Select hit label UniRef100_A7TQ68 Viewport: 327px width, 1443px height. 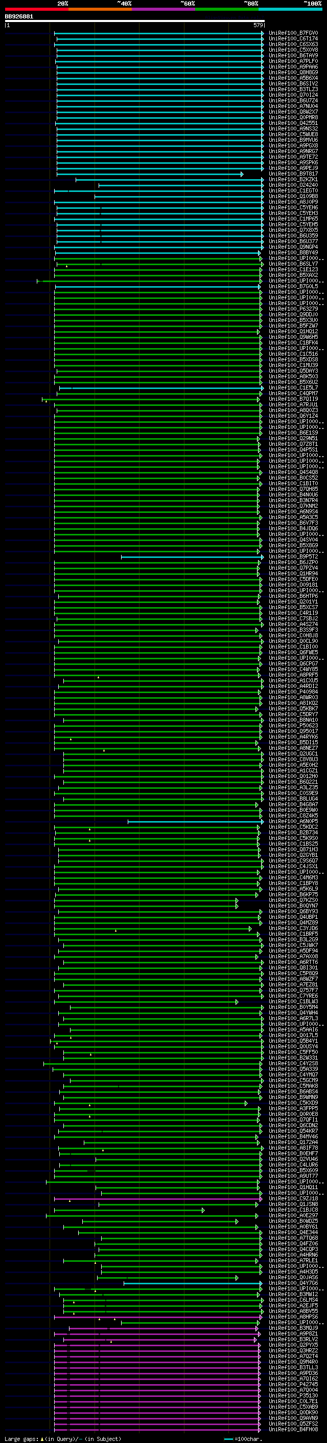coord(293,1239)
